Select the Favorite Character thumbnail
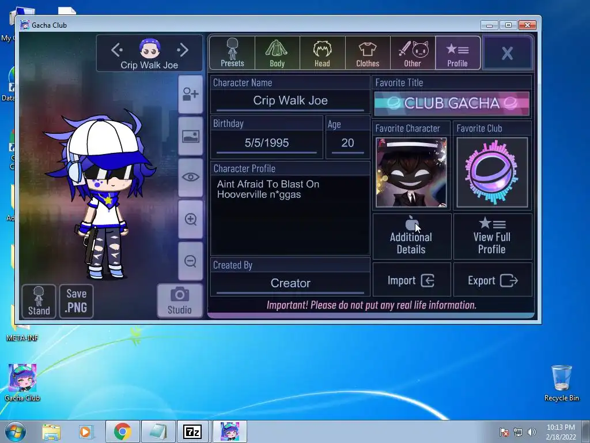 (411, 172)
